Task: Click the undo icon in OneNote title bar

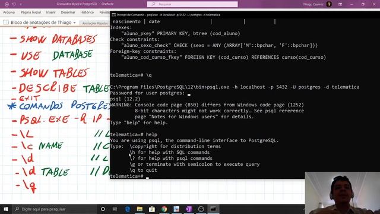Action: point(14,4)
